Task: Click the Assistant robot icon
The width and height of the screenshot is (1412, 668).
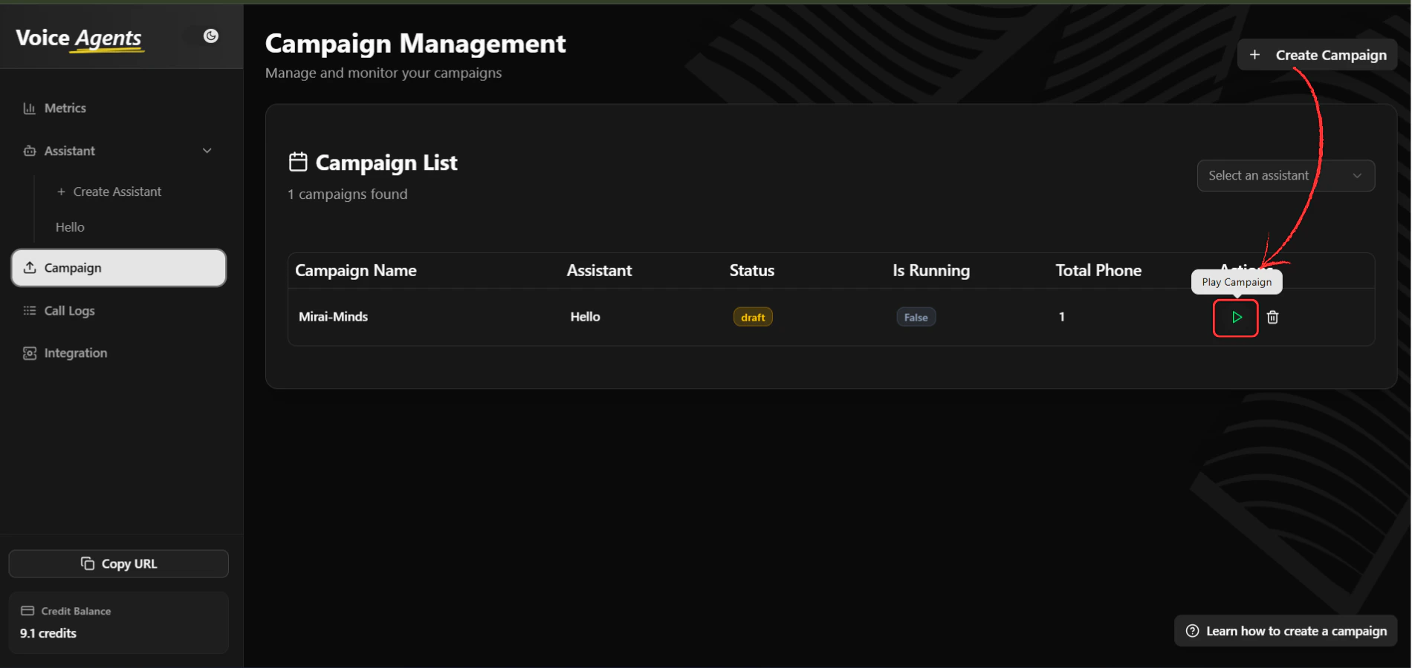Action: click(x=29, y=151)
